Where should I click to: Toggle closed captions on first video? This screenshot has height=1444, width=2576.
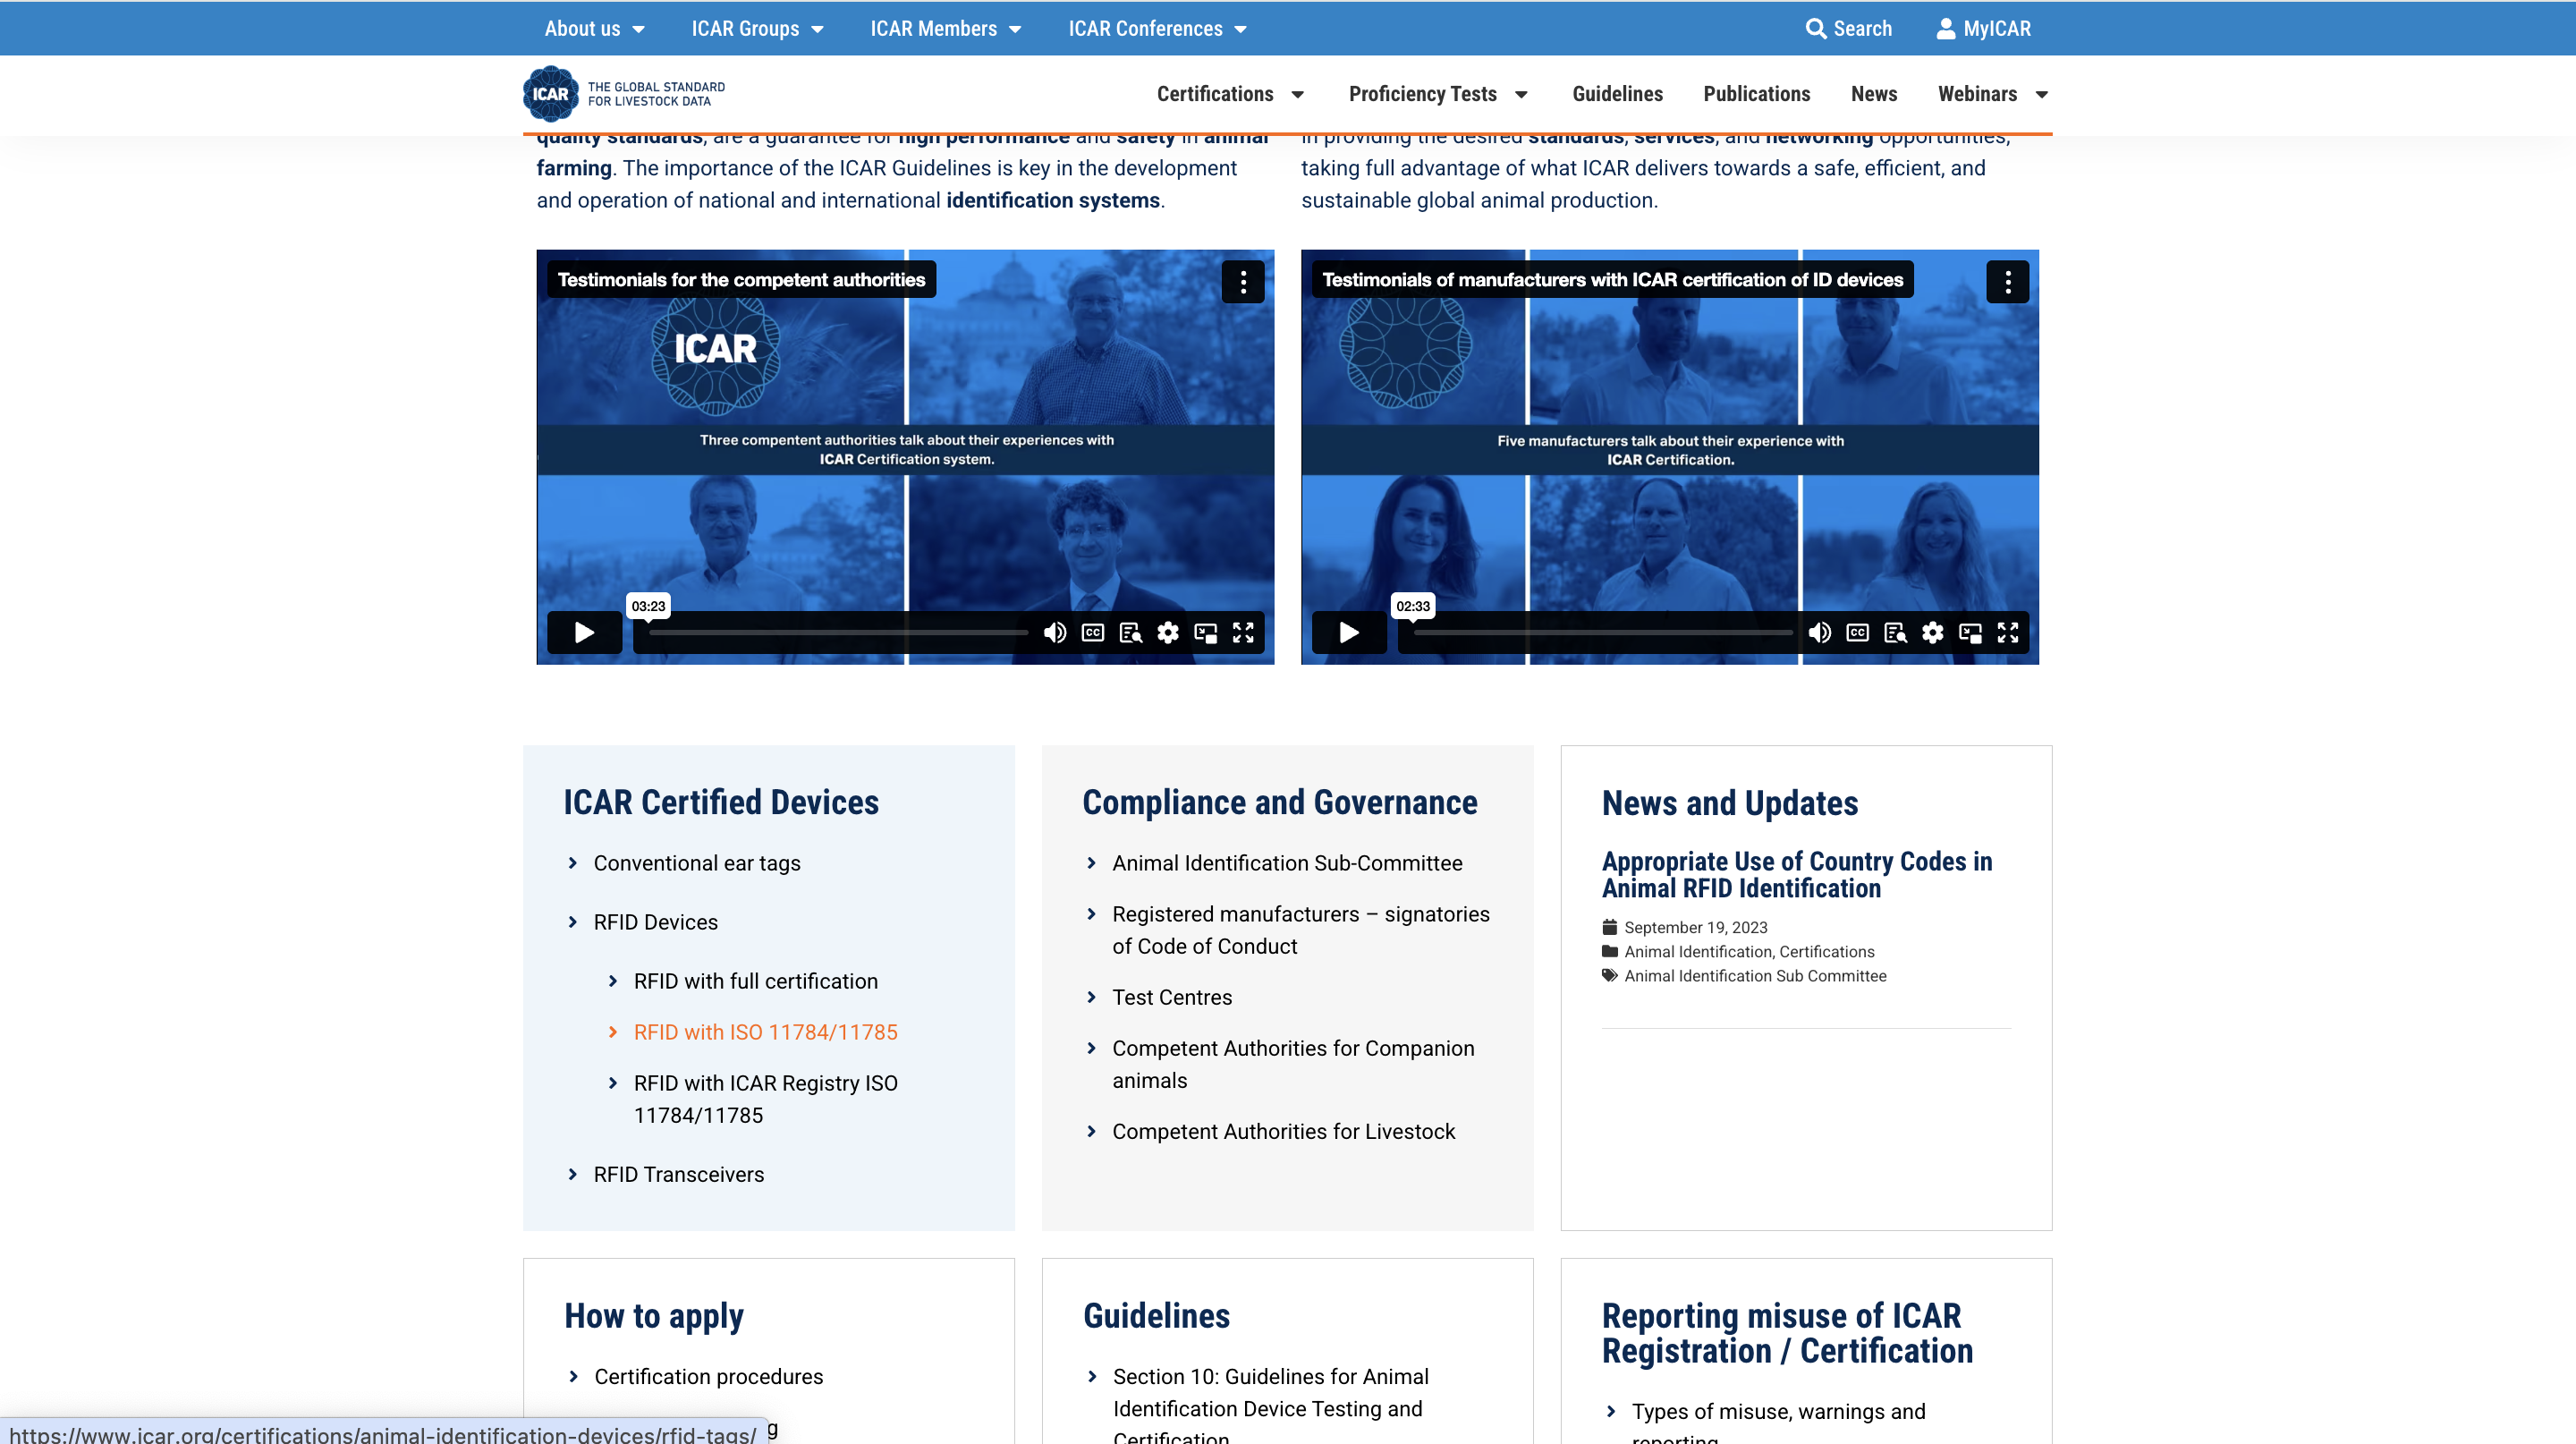click(1092, 632)
